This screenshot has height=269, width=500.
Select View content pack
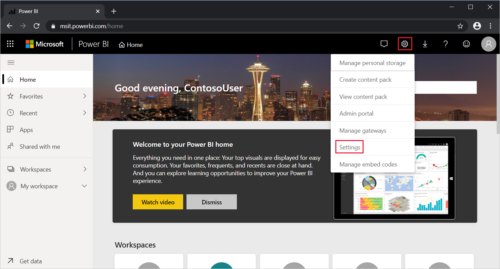click(x=373, y=96)
